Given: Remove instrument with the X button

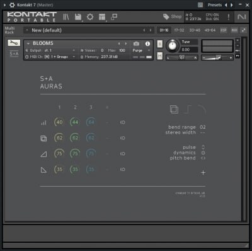Looking at the screenshot, I should [238, 40].
